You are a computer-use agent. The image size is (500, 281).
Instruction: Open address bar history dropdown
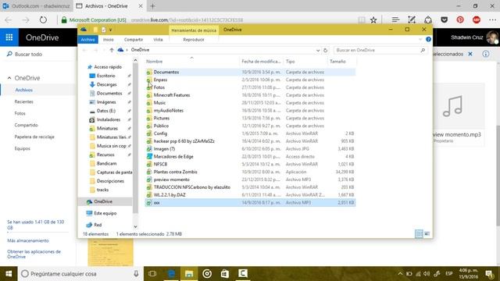(x=318, y=50)
